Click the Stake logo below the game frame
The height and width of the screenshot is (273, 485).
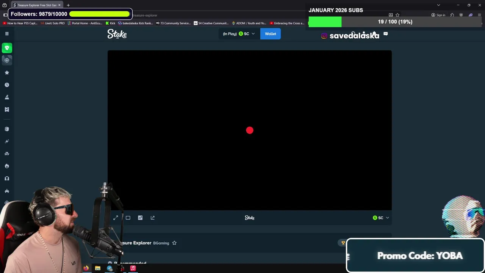coord(249,218)
